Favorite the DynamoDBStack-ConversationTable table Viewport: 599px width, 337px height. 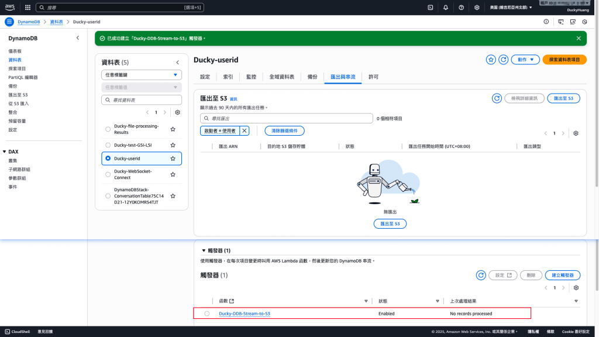(173, 196)
